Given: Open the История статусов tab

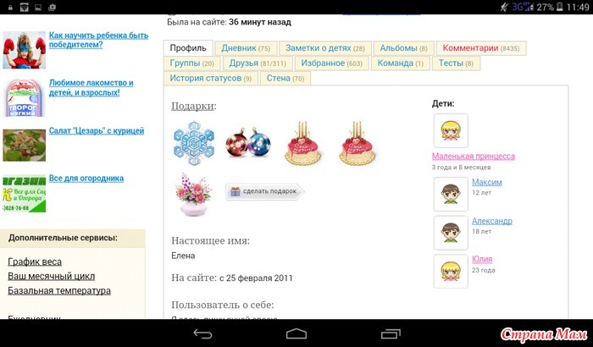Looking at the screenshot, I should [211, 78].
